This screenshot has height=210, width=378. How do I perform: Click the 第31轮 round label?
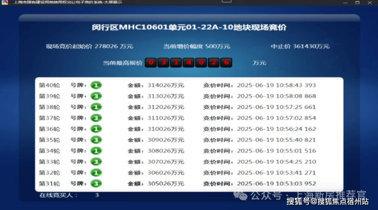(49, 184)
